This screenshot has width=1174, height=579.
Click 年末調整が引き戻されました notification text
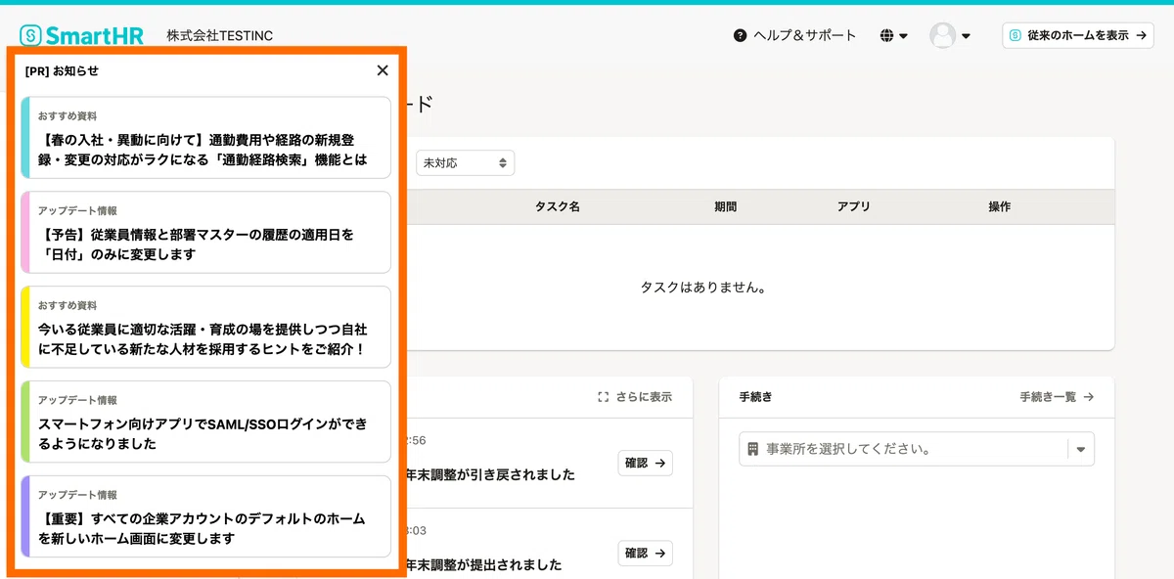tap(490, 474)
